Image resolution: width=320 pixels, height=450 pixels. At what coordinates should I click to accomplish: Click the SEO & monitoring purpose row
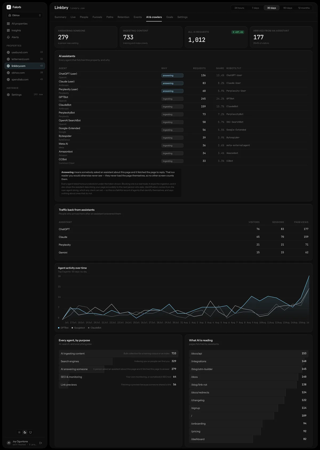pyautogui.click(x=118, y=377)
